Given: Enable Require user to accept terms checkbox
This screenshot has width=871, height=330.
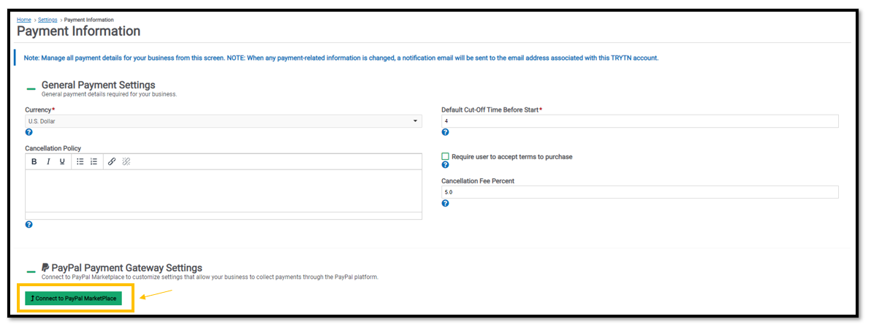Looking at the screenshot, I should [x=445, y=157].
